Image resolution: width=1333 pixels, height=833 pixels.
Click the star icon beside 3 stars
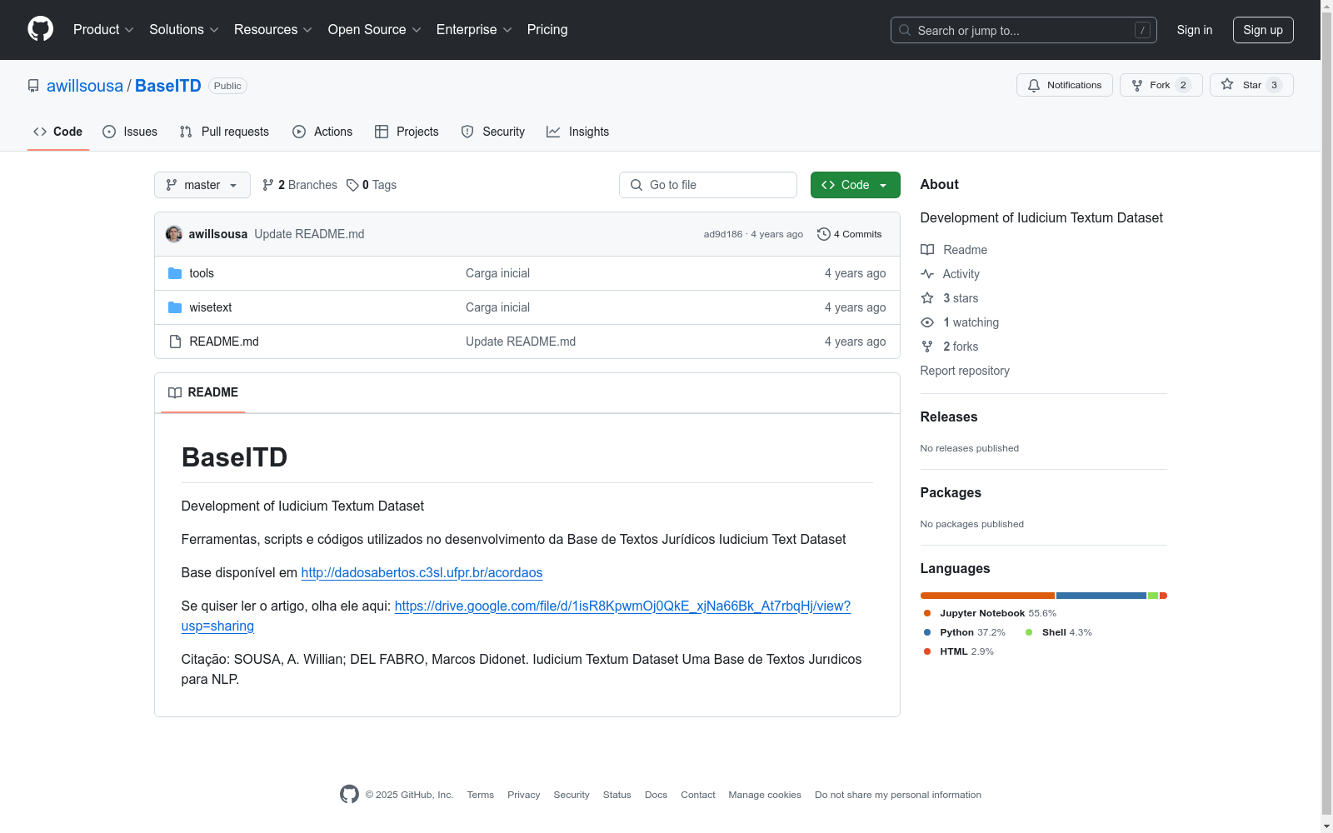[x=927, y=298]
